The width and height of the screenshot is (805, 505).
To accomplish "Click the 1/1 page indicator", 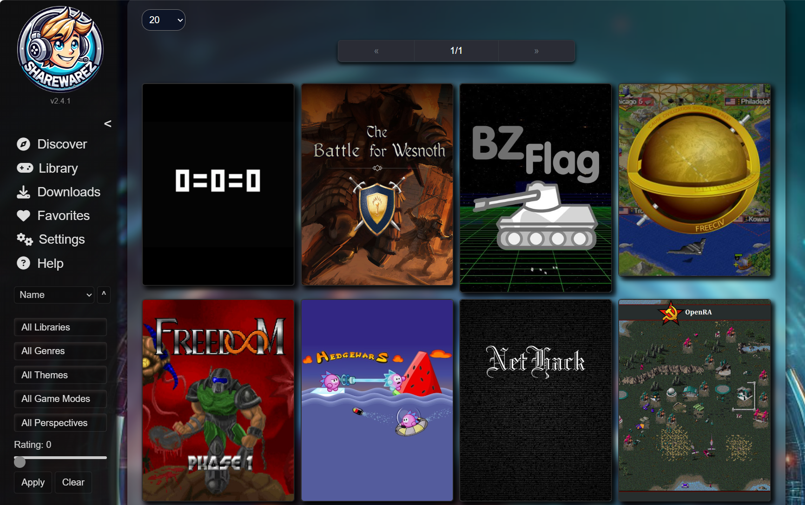I will [456, 51].
